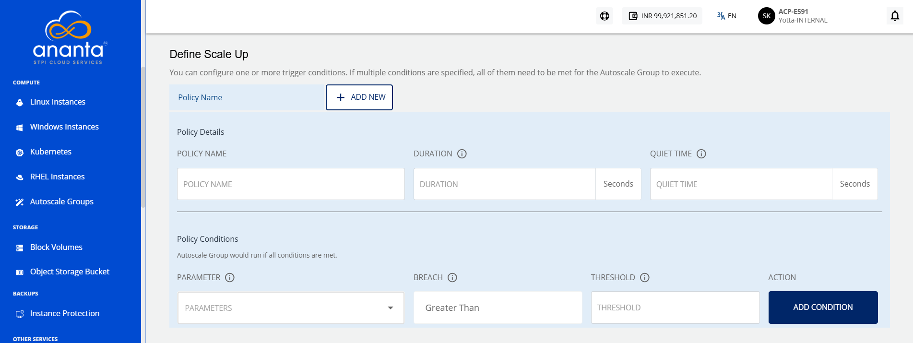Open the notifications bell
The height and width of the screenshot is (343, 913).
(x=895, y=16)
